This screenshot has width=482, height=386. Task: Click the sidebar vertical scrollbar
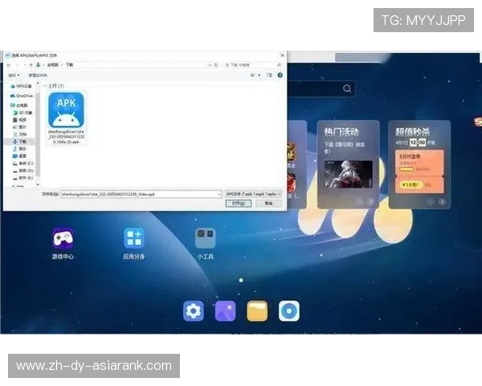click(38, 134)
